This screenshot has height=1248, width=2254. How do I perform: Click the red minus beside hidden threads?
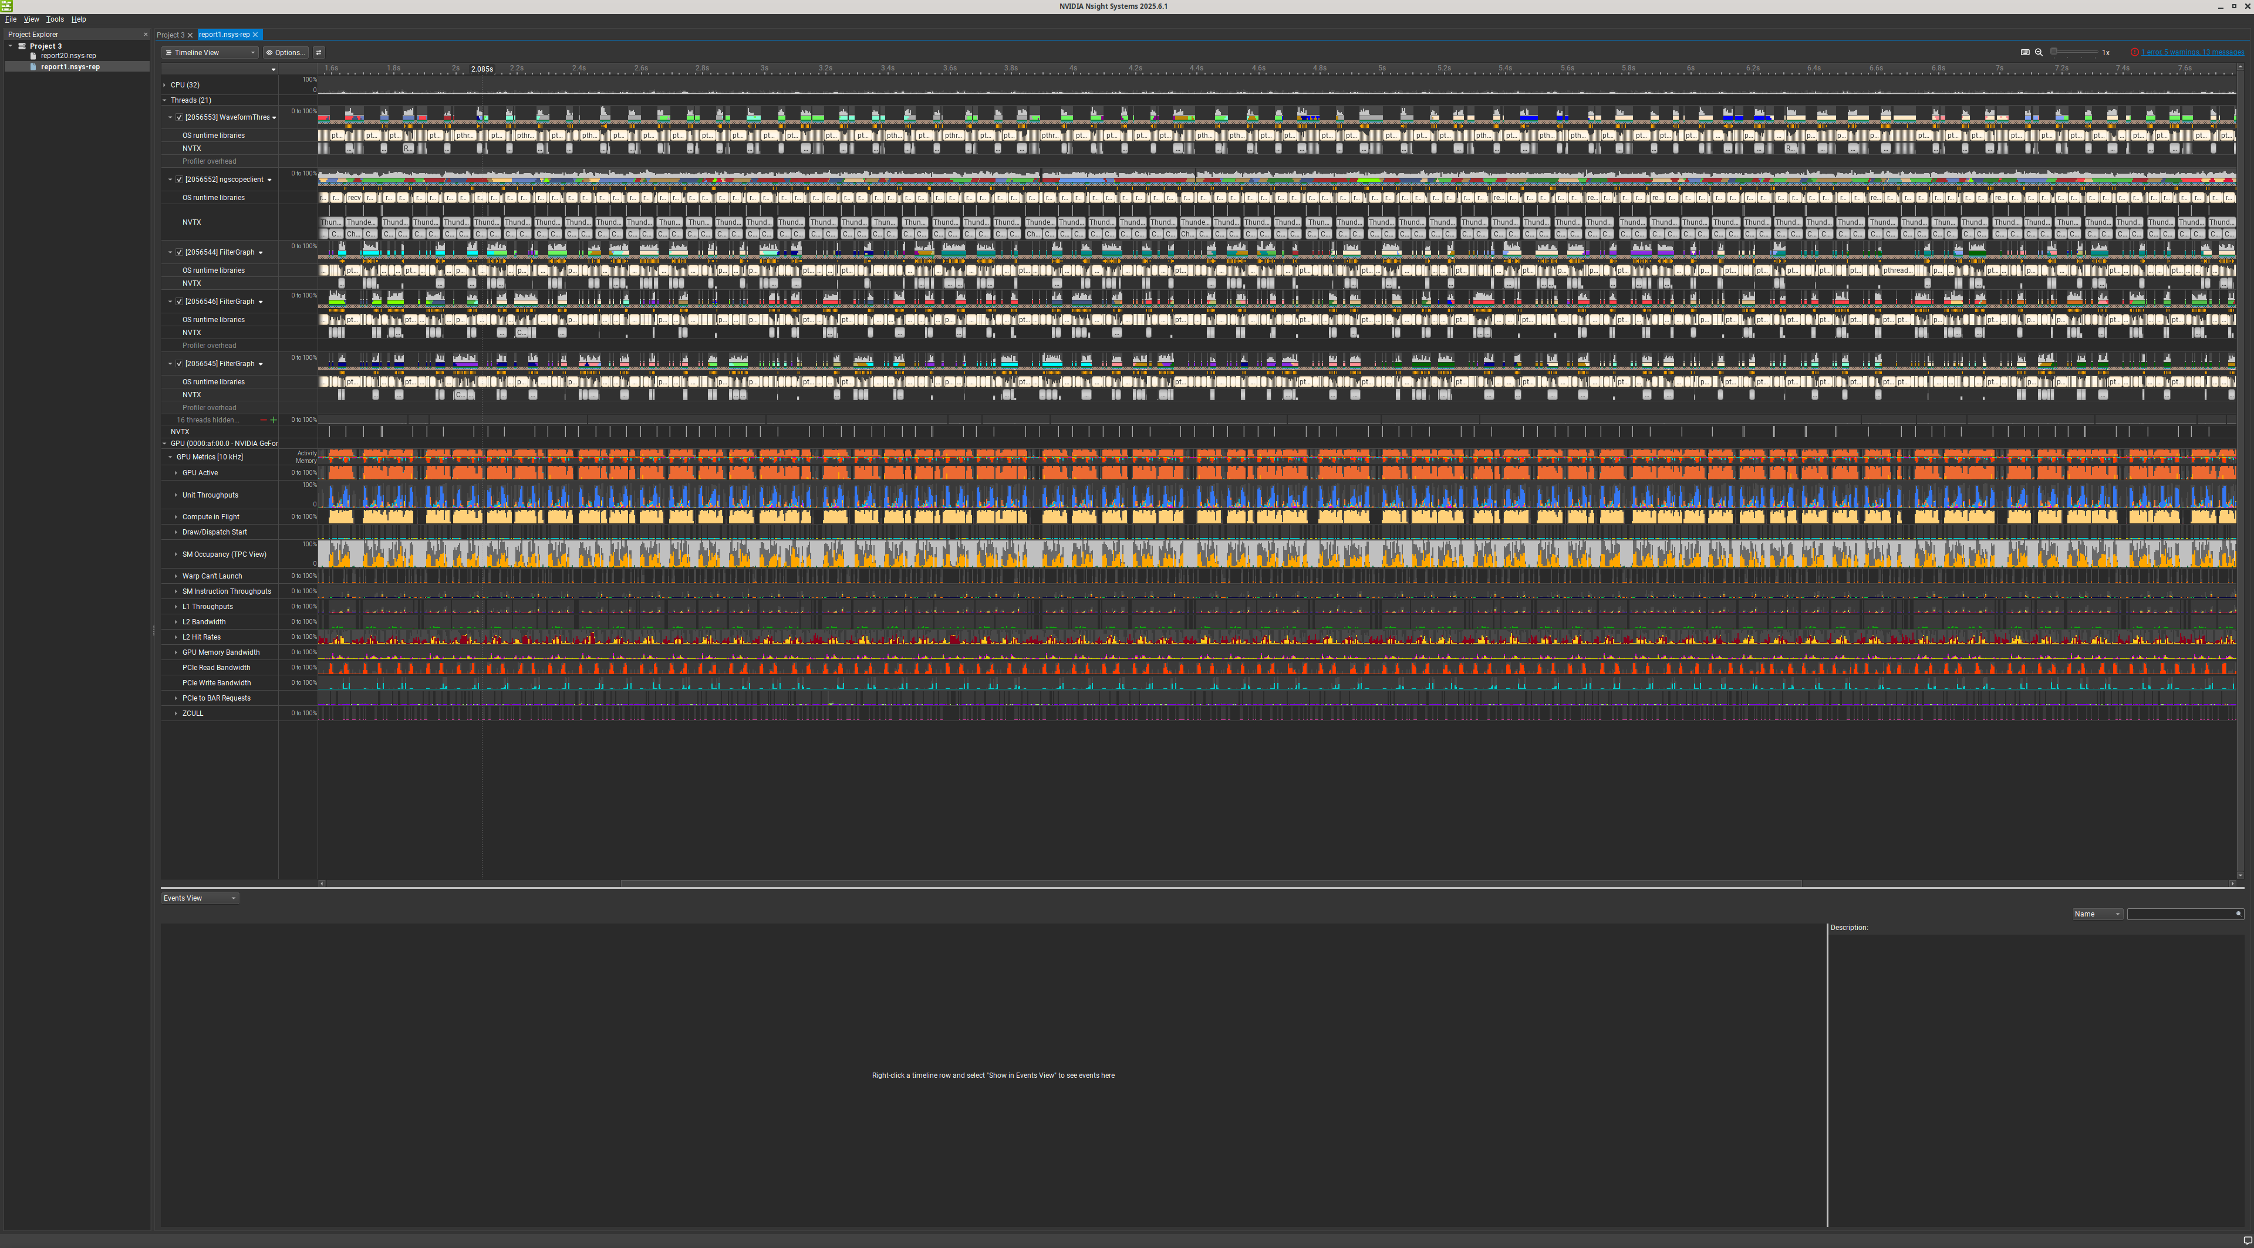[x=264, y=420]
